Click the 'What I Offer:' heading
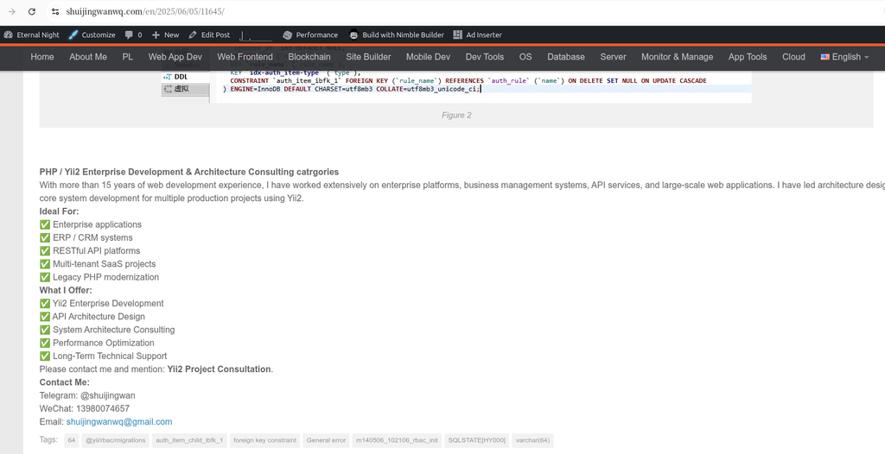 (66, 291)
